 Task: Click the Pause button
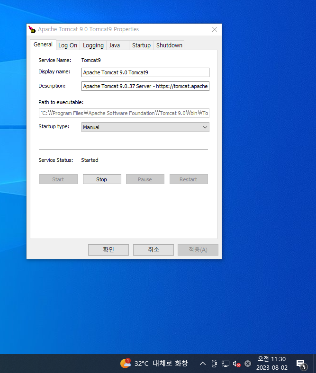(x=145, y=179)
